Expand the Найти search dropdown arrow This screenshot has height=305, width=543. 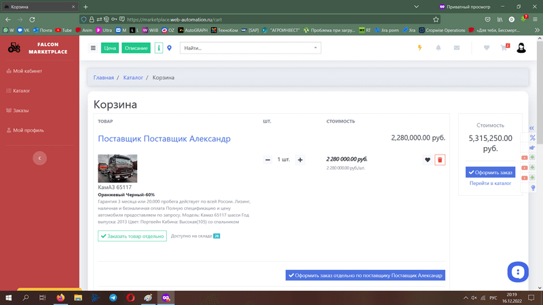pyautogui.click(x=315, y=47)
